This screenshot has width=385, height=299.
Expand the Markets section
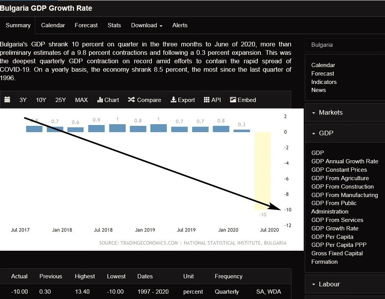click(331, 112)
